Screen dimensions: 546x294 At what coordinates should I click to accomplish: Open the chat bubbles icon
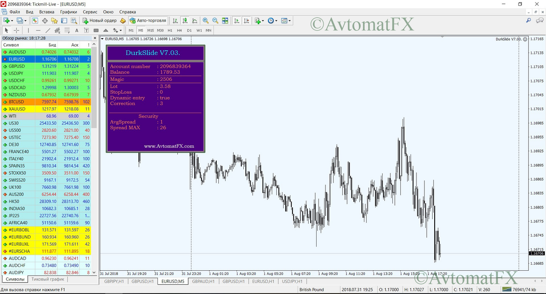(x=540, y=20)
